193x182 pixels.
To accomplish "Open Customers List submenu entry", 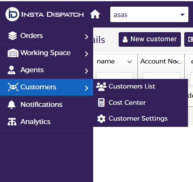I will [x=140, y=87].
